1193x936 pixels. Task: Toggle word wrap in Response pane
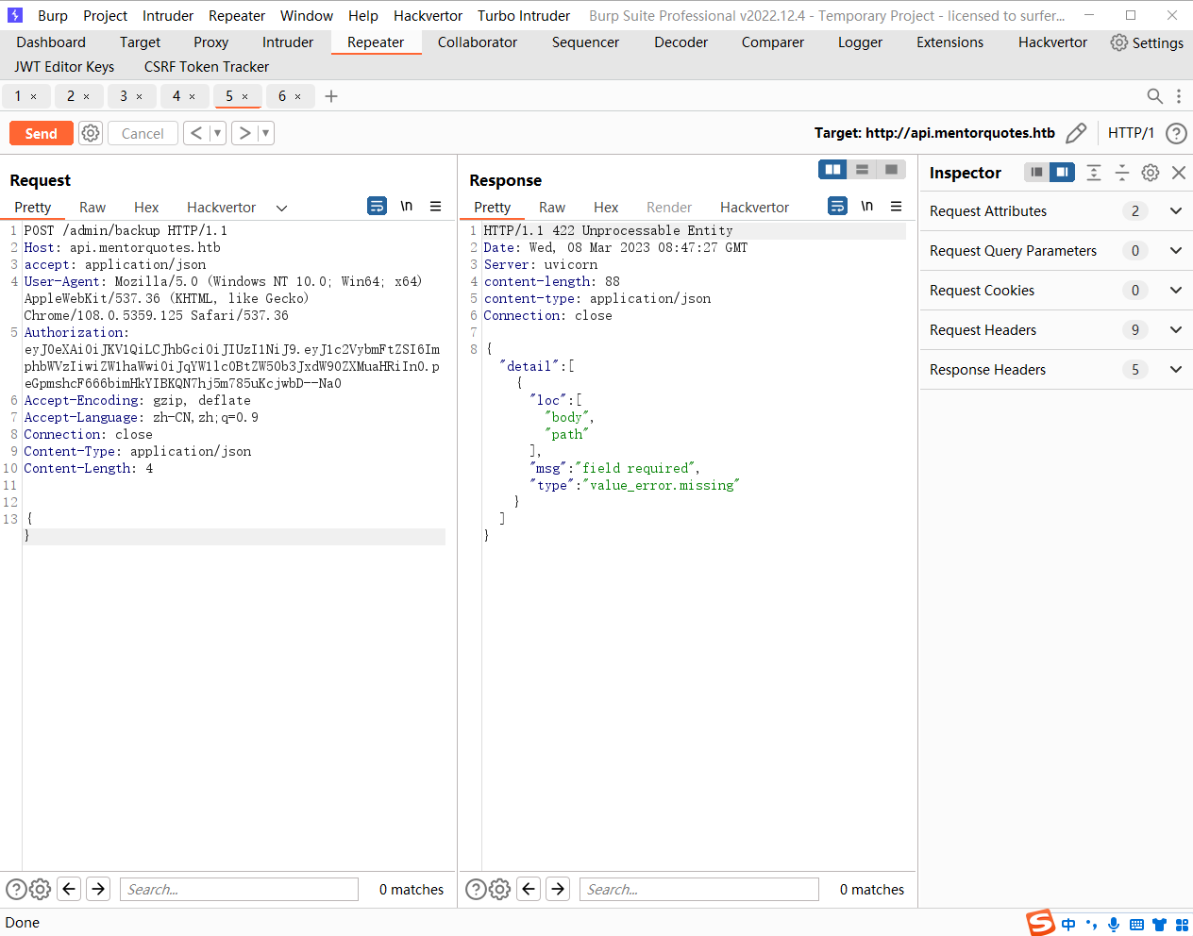[837, 206]
